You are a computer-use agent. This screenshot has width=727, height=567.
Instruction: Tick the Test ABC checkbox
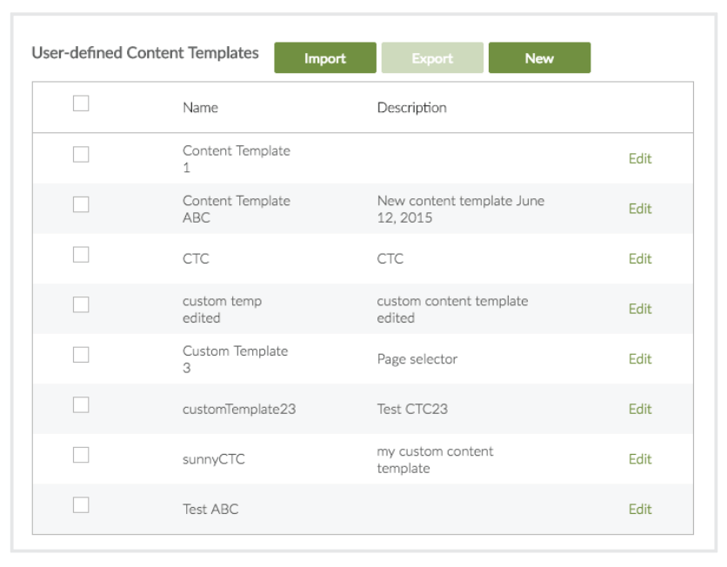81,505
